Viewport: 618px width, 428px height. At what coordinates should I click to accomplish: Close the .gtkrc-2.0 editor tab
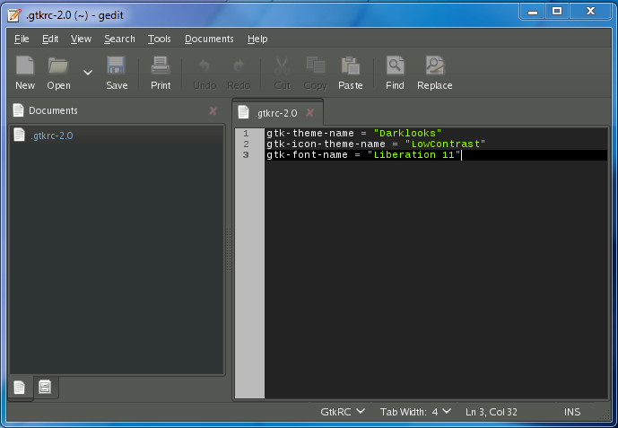(310, 113)
